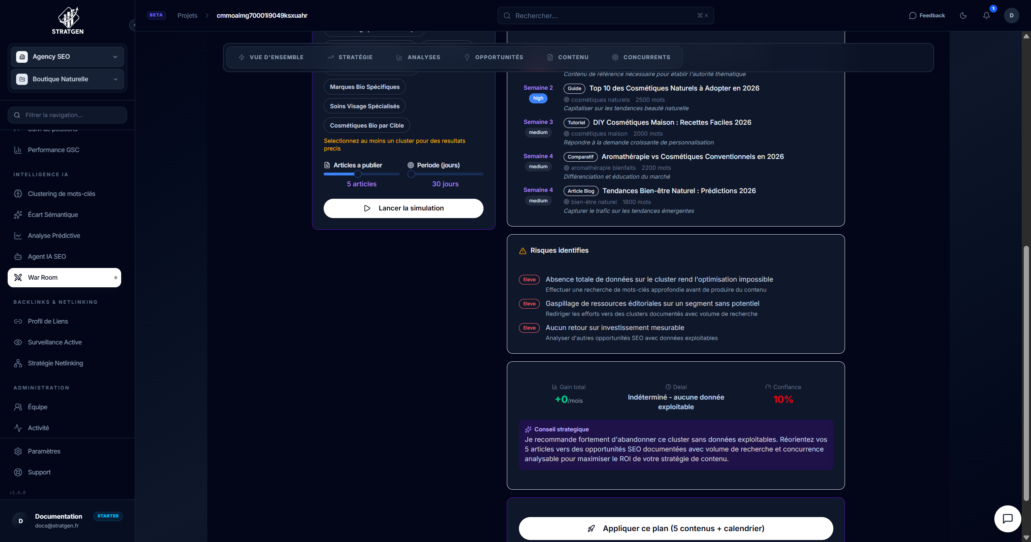Collapse the sidebar with the chevron

tap(135, 25)
